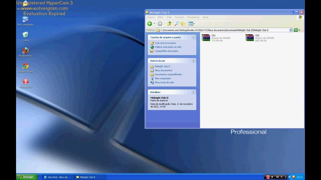
Task: Select the CD2 WinRAR archive icon
Action: (250, 38)
